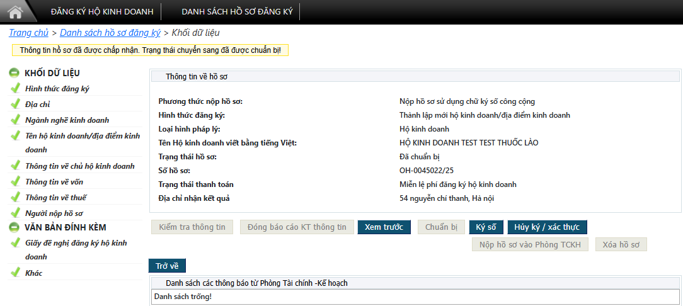Click Hủy ký / xác thực button

[x=547, y=227]
